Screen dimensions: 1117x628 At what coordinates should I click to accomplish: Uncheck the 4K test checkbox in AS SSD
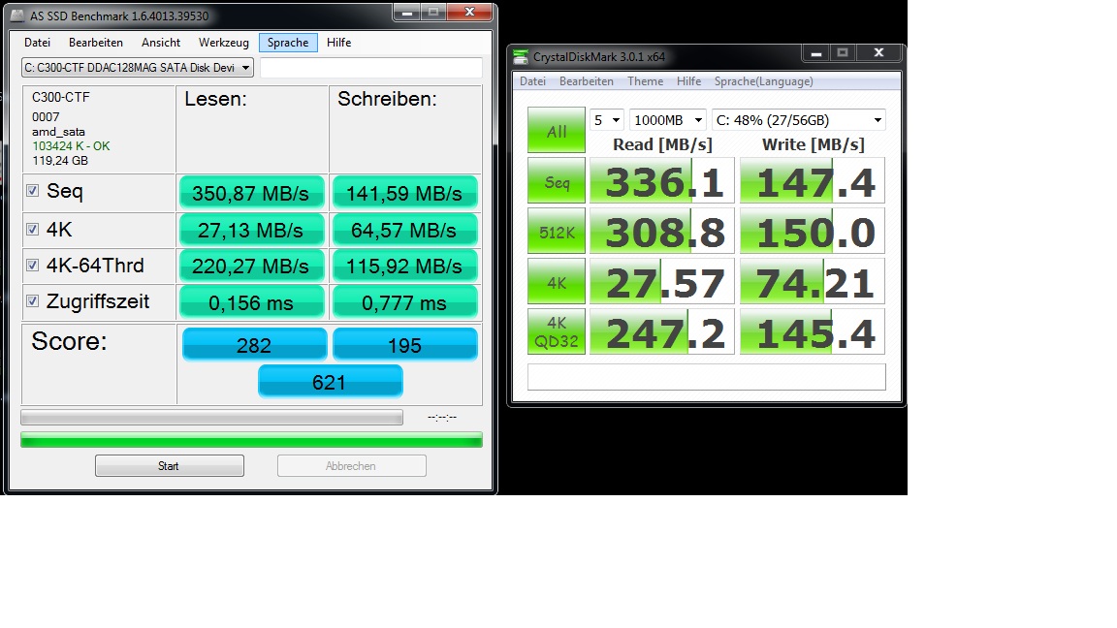32,230
